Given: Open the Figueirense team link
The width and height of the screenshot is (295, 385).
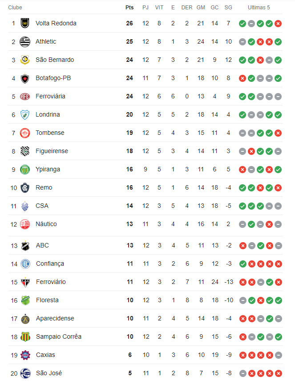Looking at the screenshot, I should pos(52,151).
